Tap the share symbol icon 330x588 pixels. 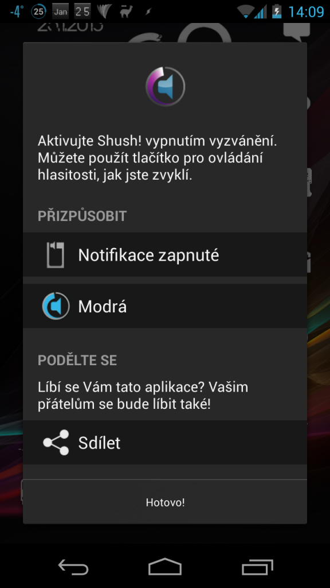[56, 443]
